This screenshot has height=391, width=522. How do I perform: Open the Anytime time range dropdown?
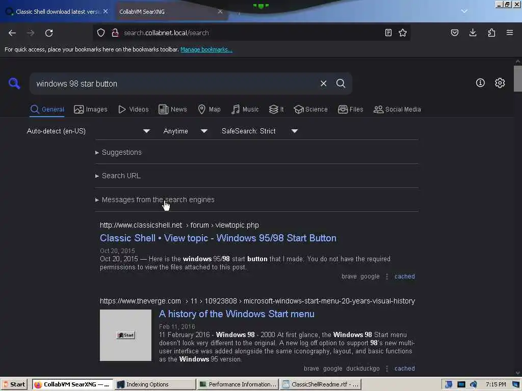186,131
